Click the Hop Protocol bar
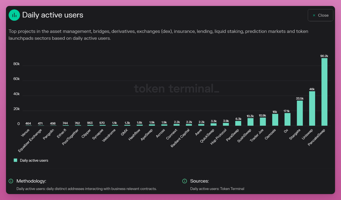This screenshot has width=341, height=200. (x=226, y=124)
